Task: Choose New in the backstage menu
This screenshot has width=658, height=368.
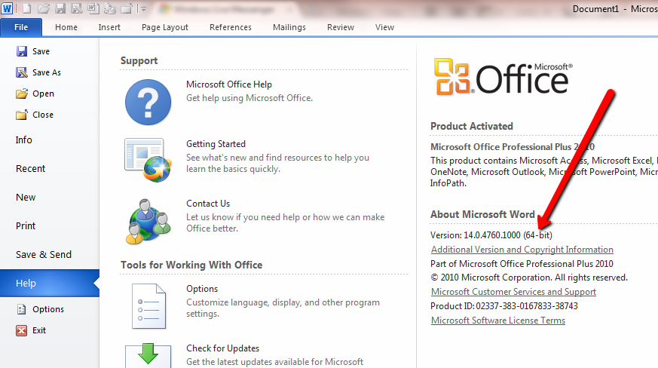Action: [x=26, y=198]
